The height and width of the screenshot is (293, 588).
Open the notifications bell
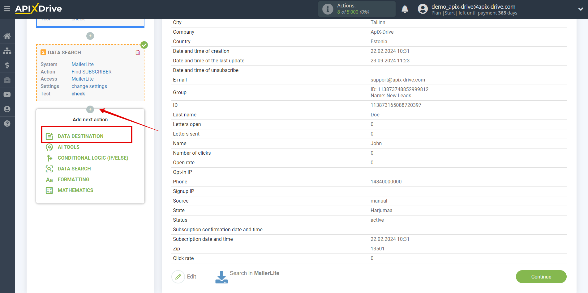point(405,9)
